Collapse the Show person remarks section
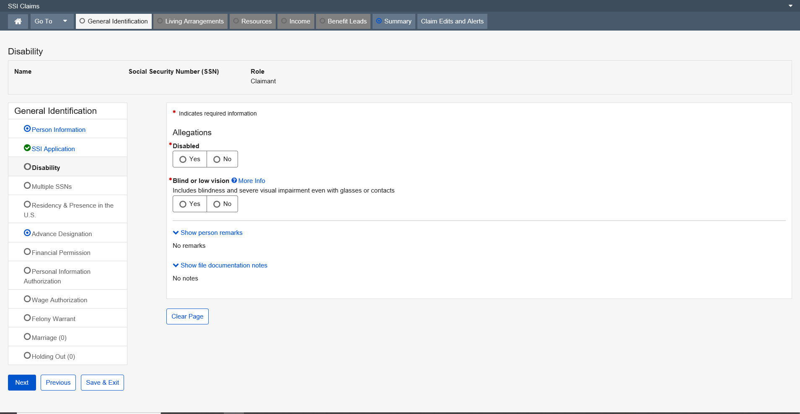The image size is (800, 414). coord(207,233)
